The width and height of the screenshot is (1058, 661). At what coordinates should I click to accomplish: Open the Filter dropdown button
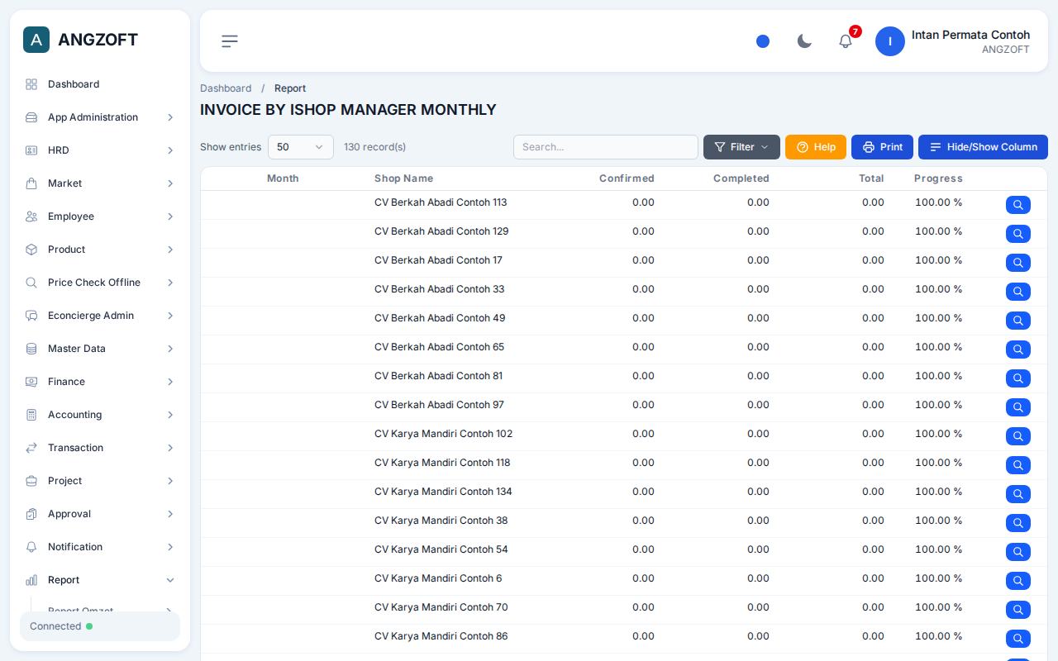pyautogui.click(x=741, y=147)
